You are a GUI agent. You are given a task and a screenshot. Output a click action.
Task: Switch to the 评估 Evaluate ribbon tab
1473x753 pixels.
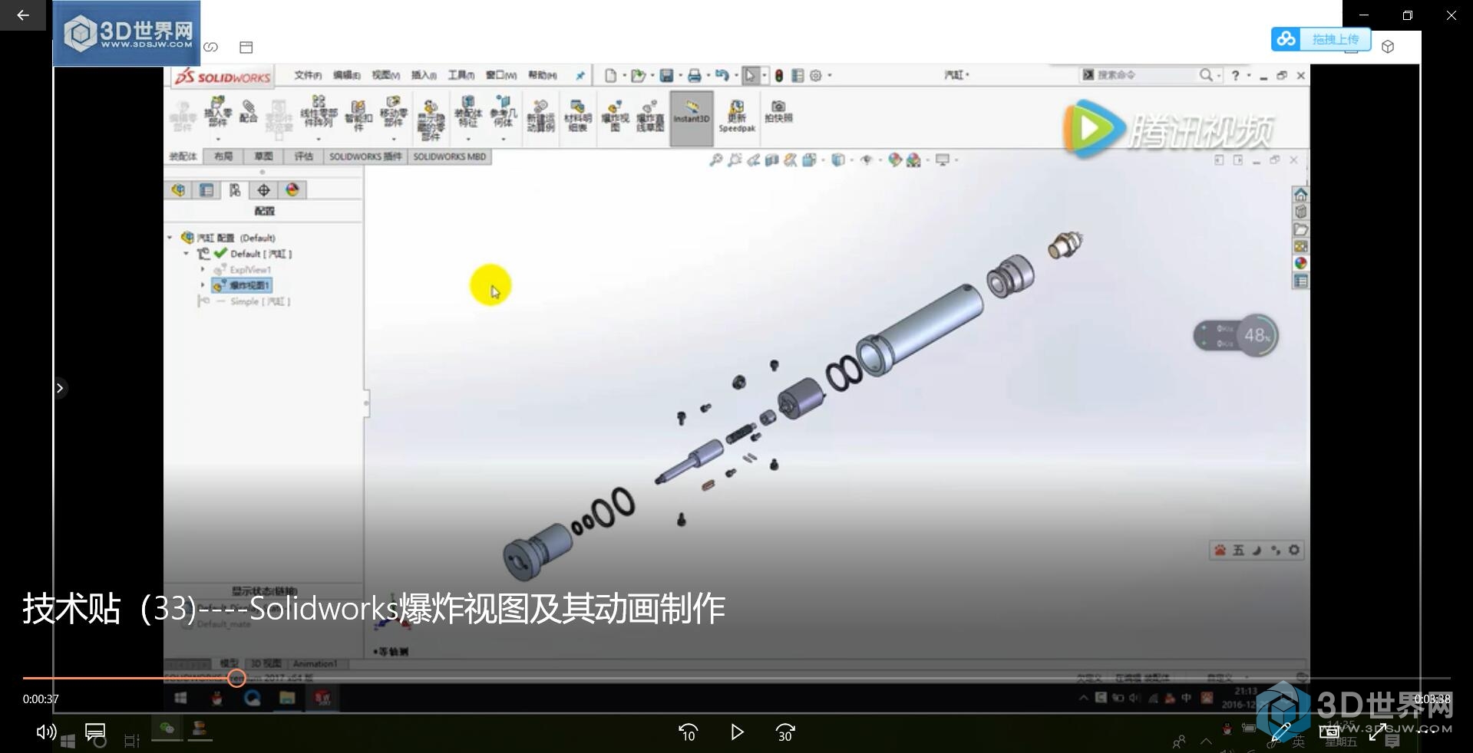click(304, 156)
